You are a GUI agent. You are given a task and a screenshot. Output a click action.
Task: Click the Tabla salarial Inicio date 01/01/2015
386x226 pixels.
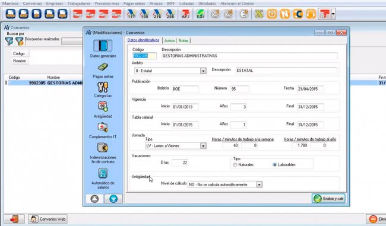[185, 125]
